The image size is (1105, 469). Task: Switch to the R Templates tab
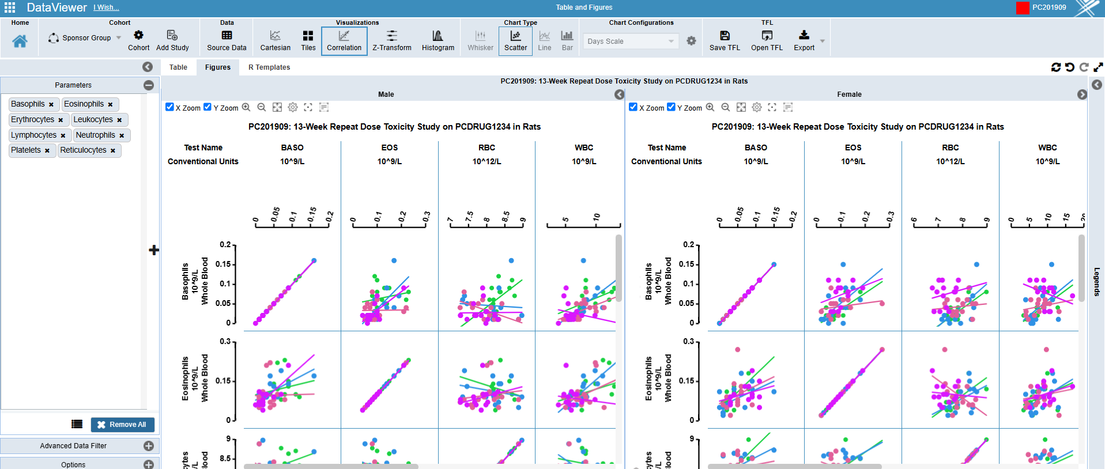click(x=269, y=67)
